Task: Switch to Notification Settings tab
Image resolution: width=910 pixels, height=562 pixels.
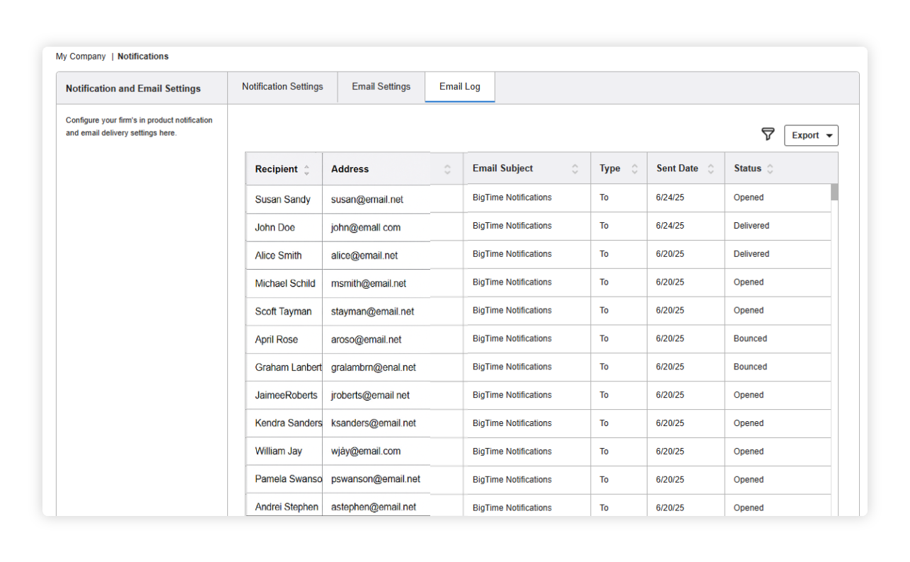Action: pos(282,86)
